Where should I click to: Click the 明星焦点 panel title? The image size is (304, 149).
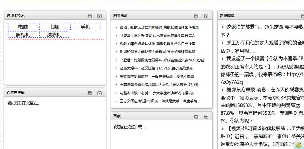click(120, 15)
